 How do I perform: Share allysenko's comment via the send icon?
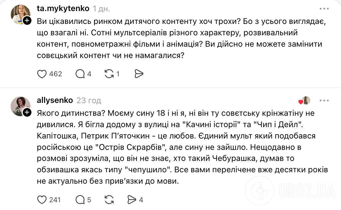[132, 199]
